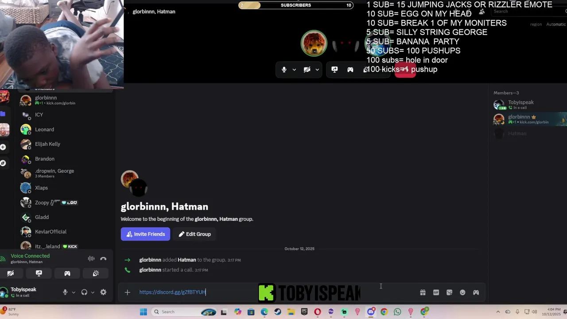Click the Invite Friends button
This screenshot has width=567, height=319.
coord(145,234)
